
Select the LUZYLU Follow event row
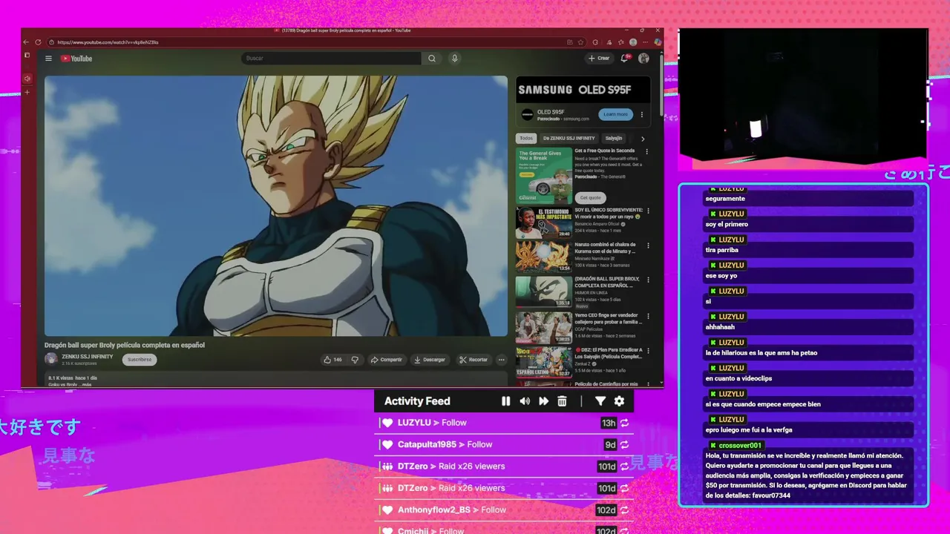pos(504,423)
